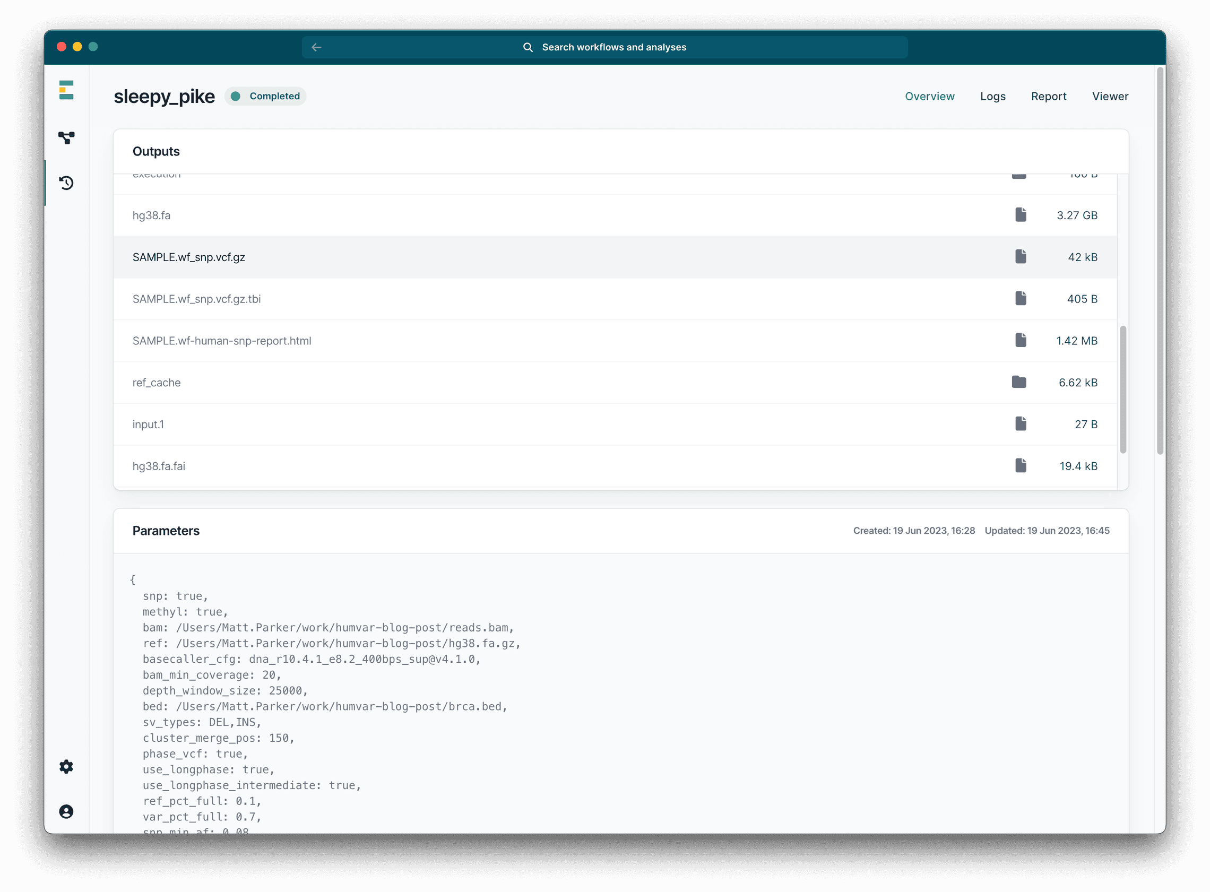Open the history icon in sidebar
Image resolution: width=1210 pixels, height=892 pixels.
click(x=66, y=183)
